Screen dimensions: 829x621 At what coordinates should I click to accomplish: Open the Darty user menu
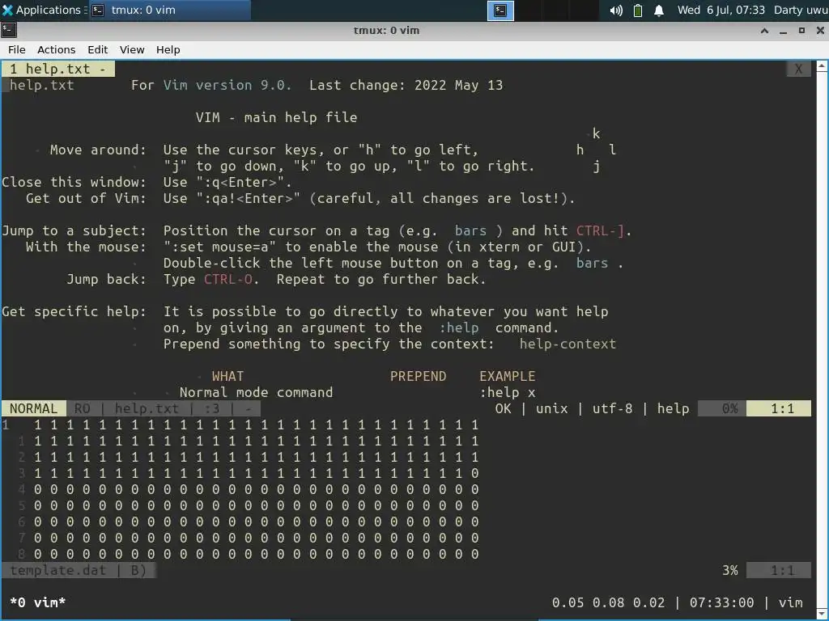tap(801, 10)
